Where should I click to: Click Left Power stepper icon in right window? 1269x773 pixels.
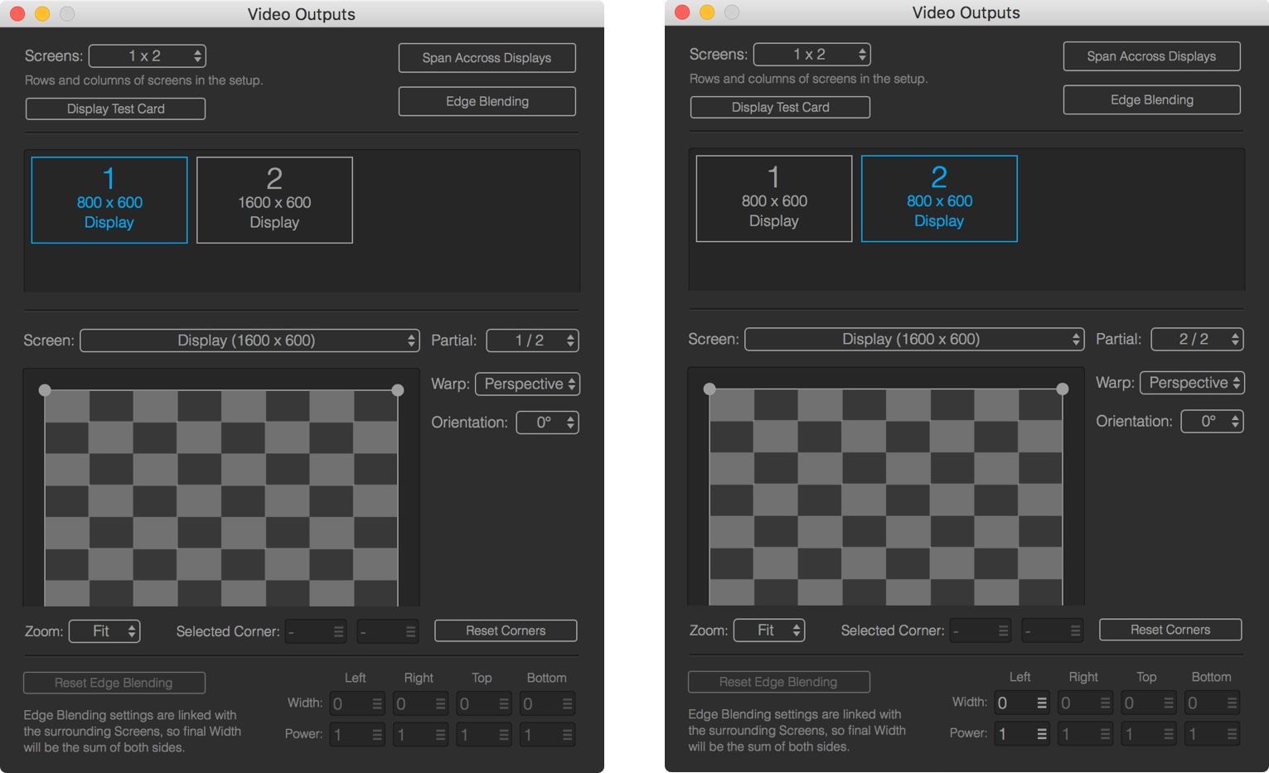click(1041, 733)
